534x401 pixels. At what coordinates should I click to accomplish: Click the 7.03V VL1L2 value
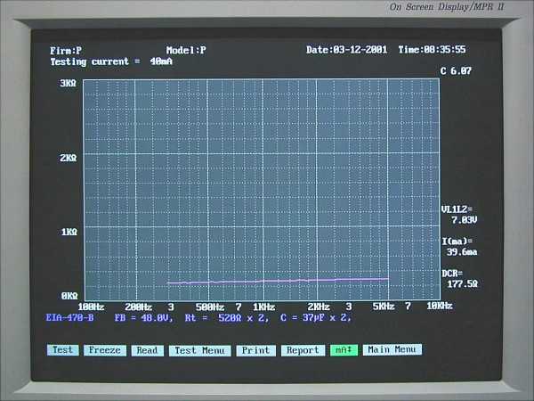point(465,220)
